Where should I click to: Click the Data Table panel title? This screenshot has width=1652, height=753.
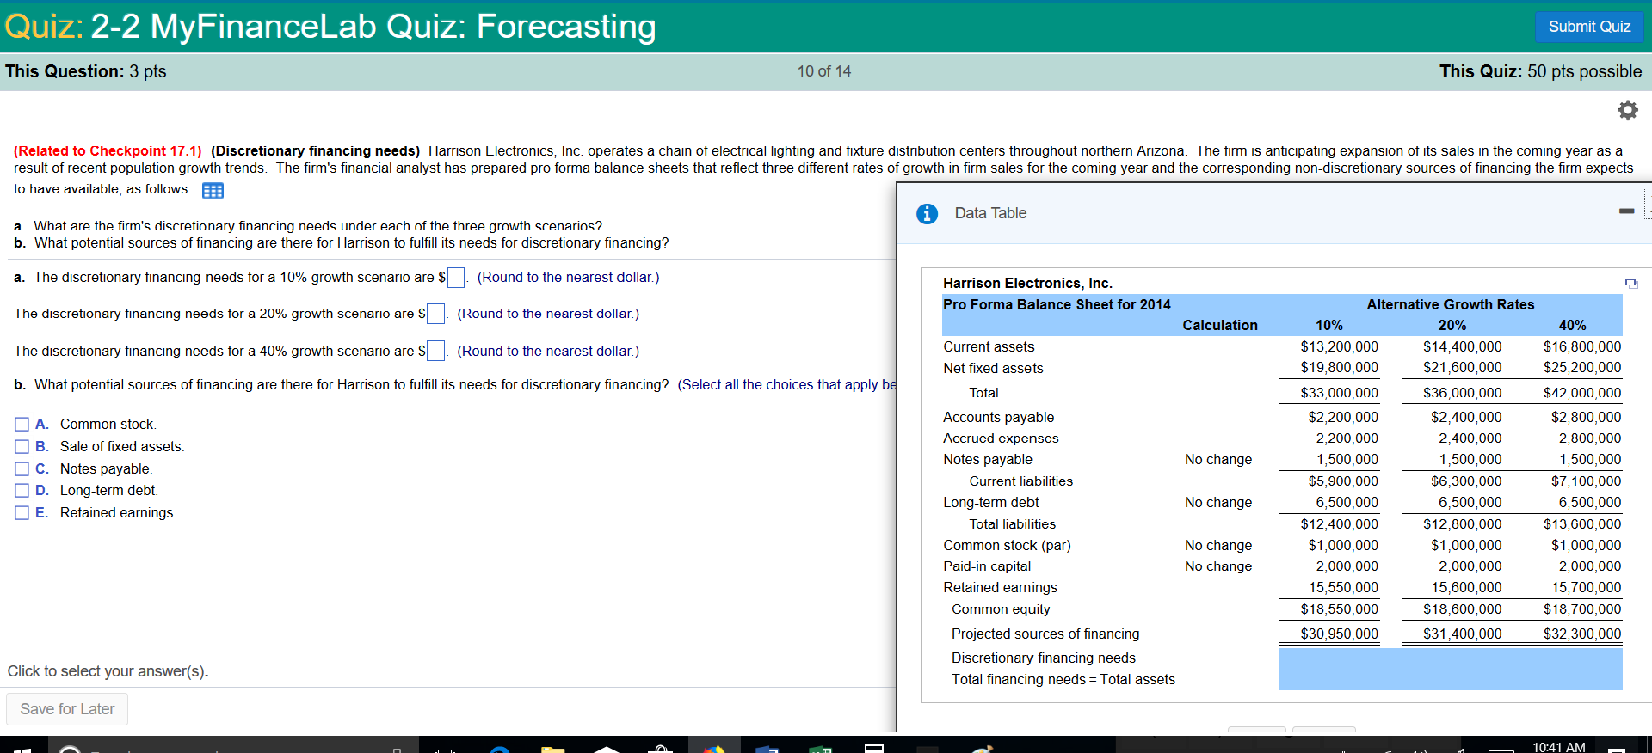[990, 213]
